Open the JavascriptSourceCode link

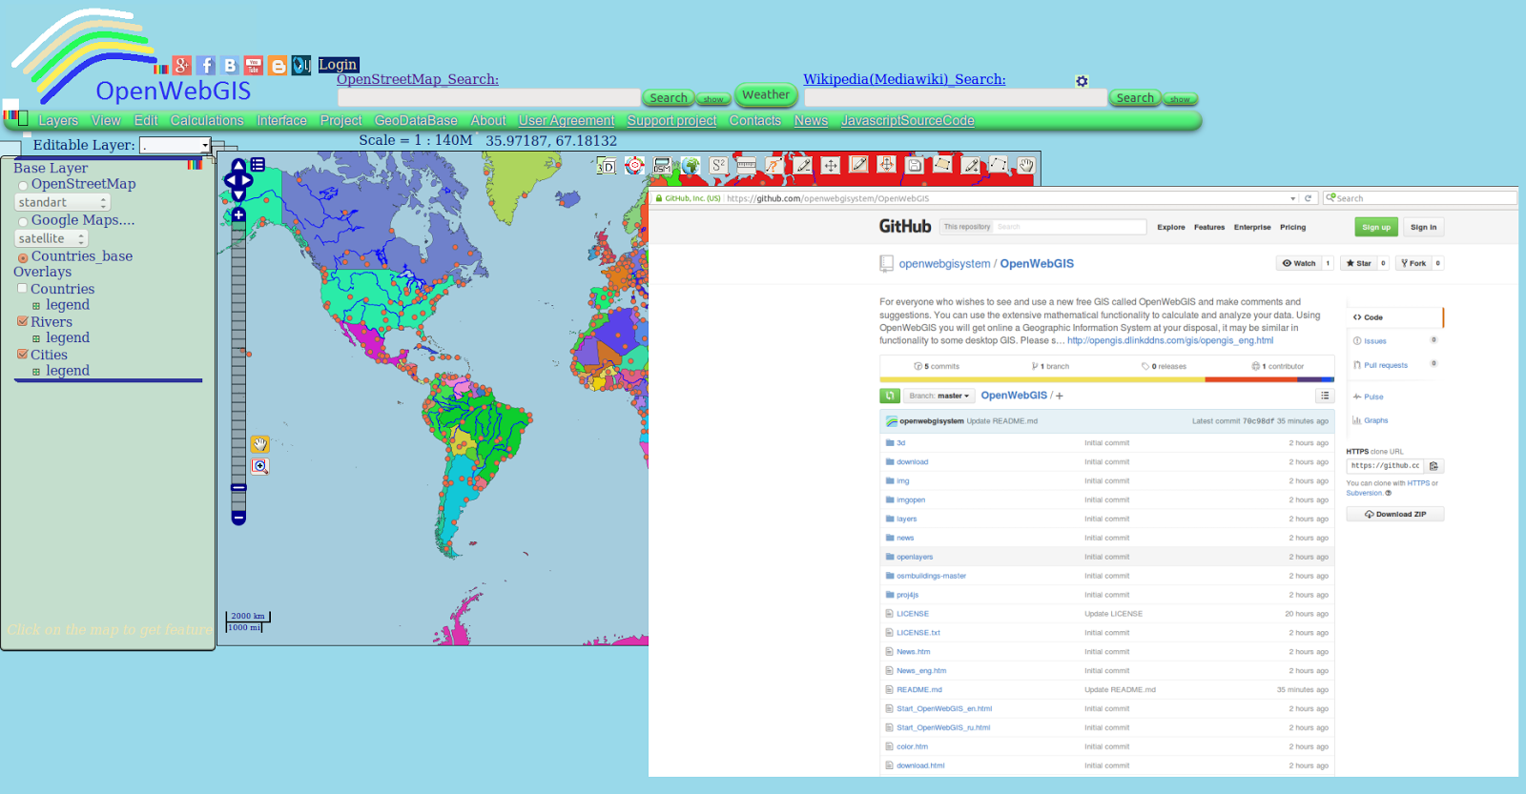(908, 120)
